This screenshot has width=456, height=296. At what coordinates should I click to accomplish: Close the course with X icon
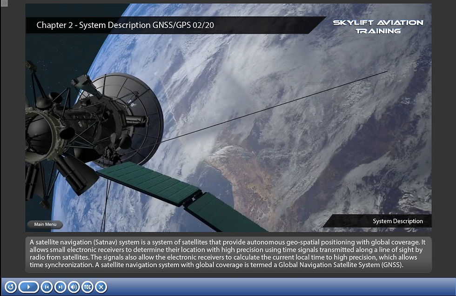pos(101,287)
